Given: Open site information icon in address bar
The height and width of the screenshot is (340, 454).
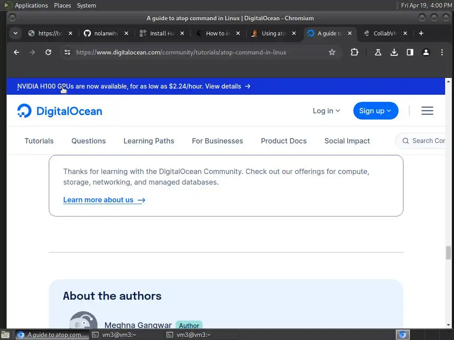Looking at the screenshot, I should click(67, 52).
